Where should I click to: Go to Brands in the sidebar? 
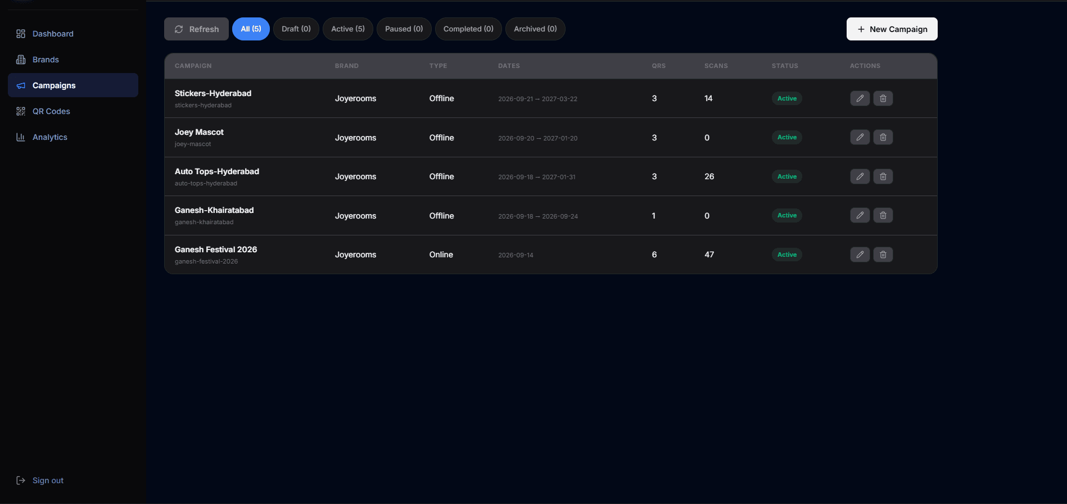pyautogui.click(x=73, y=60)
